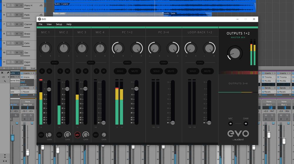Enable 48V phantom power on MIC 1
The width and height of the screenshot is (294, 164).
click(x=41, y=135)
